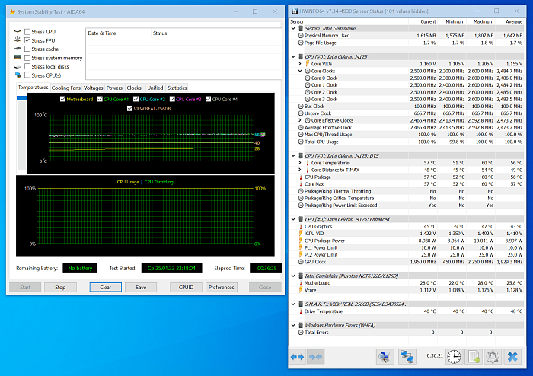This screenshot has height=376, width=533.
Task: Click the HWiNFO shrink columns arrows icon
Action: [x=315, y=357]
